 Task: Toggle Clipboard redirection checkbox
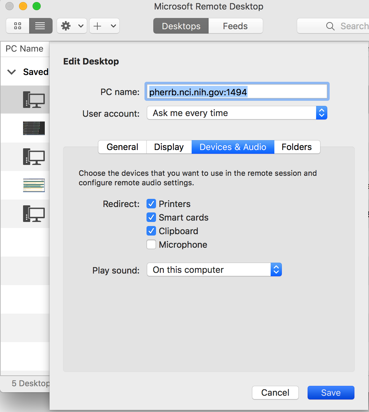click(151, 231)
